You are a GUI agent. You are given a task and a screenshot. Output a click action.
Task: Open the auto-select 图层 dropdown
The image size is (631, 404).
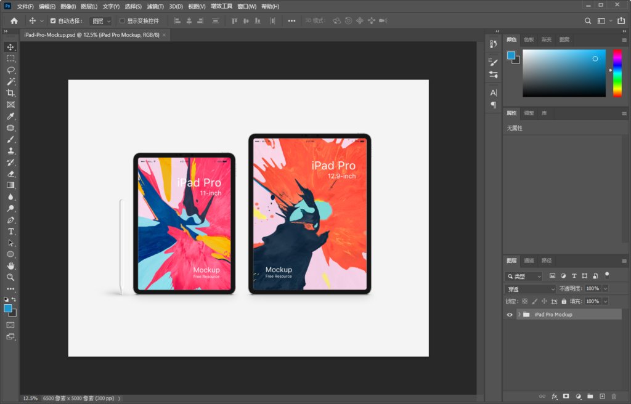click(100, 21)
